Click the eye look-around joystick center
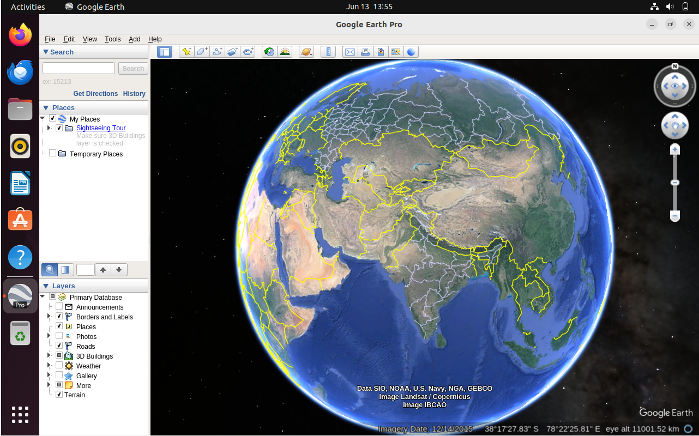This screenshot has height=436, width=699. pyautogui.click(x=675, y=86)
